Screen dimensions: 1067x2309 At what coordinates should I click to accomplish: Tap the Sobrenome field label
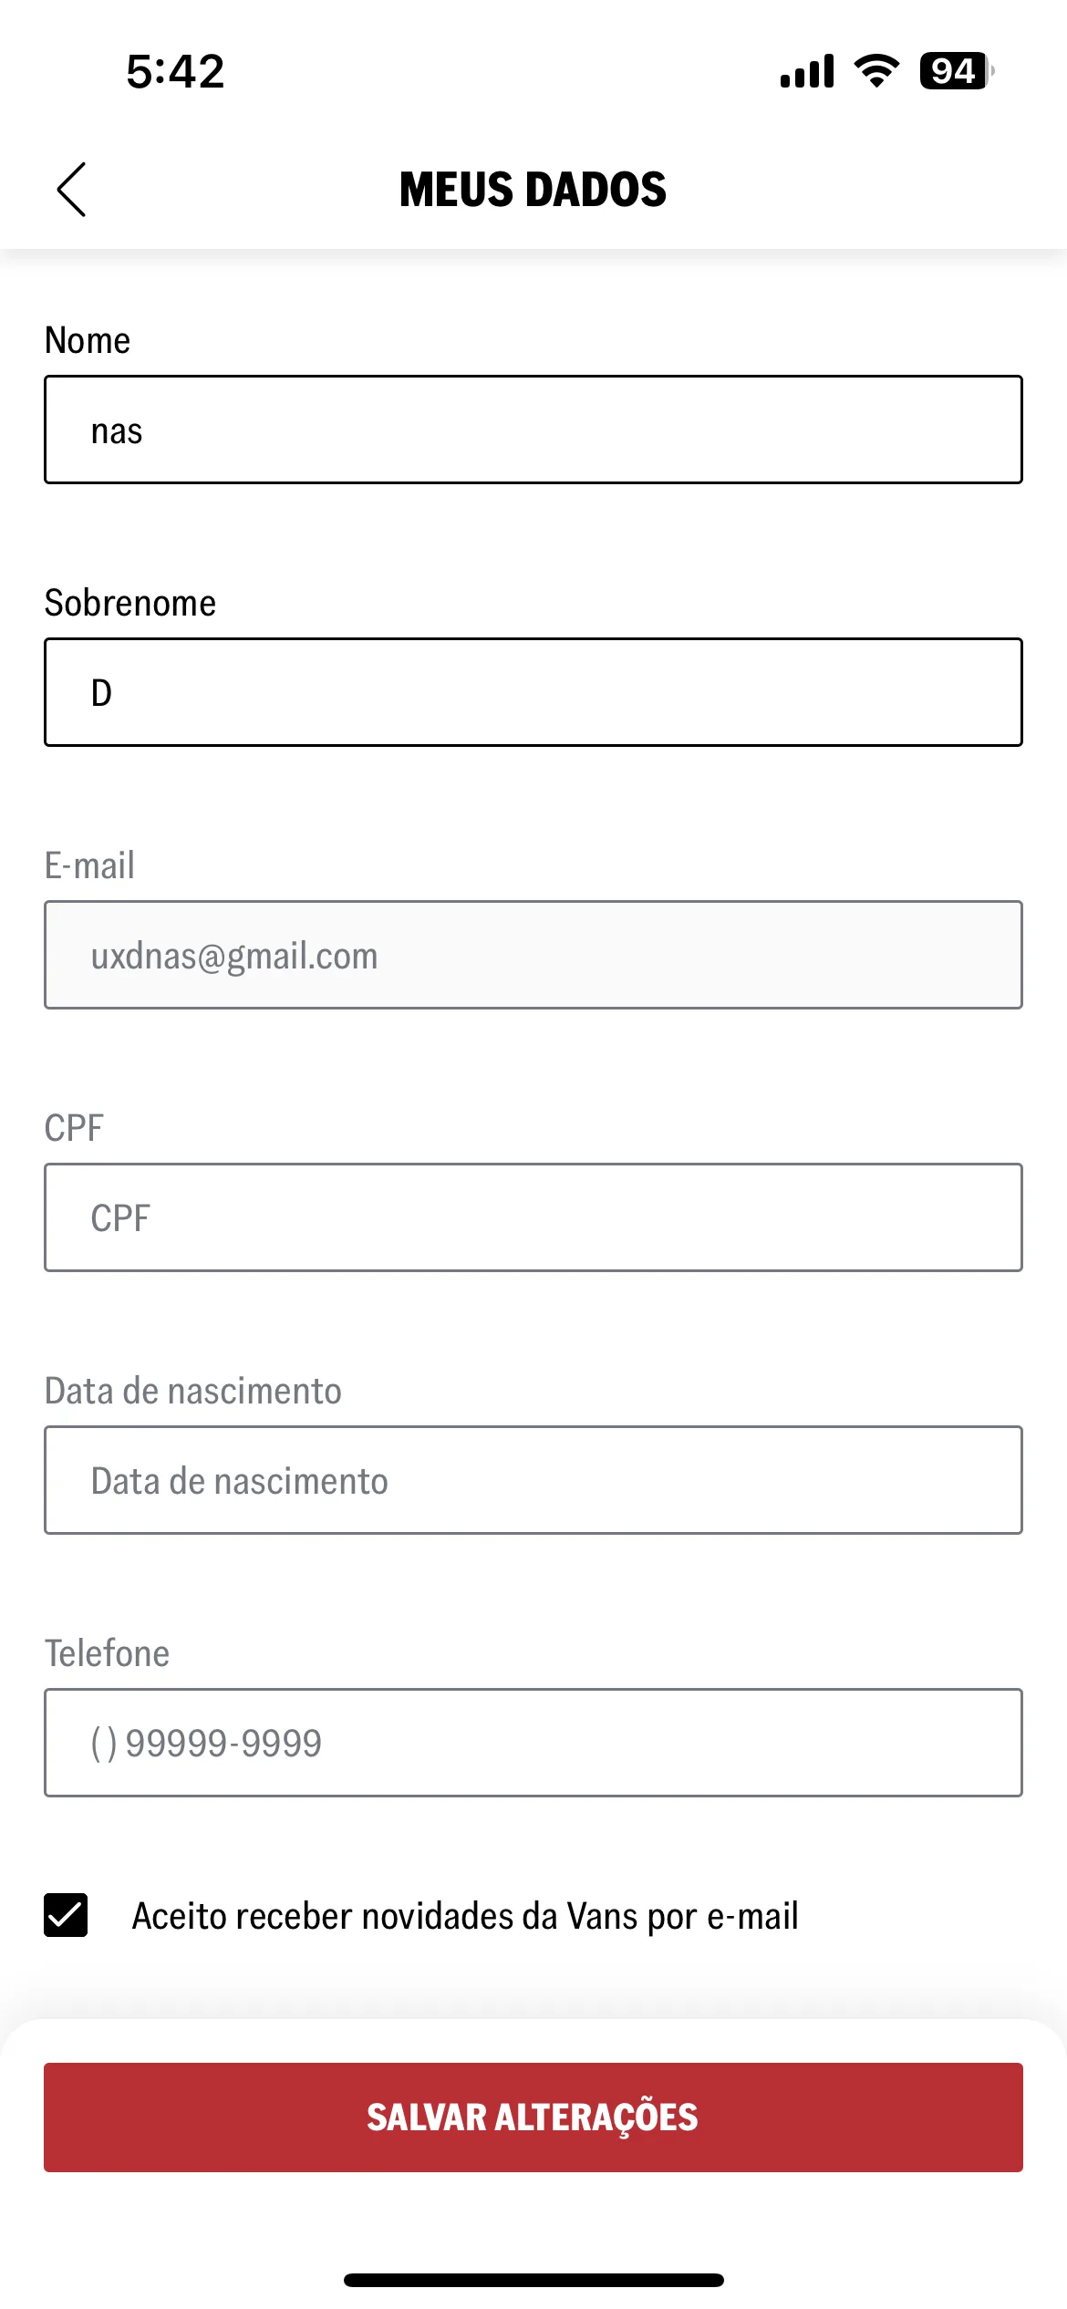[130, 603]
